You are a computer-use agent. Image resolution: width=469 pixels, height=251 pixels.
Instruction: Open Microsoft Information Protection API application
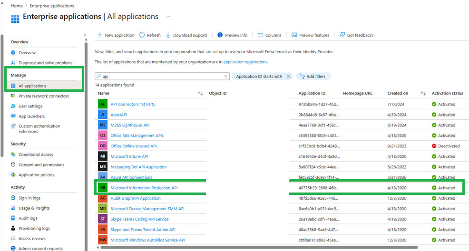tap(144, 188)
